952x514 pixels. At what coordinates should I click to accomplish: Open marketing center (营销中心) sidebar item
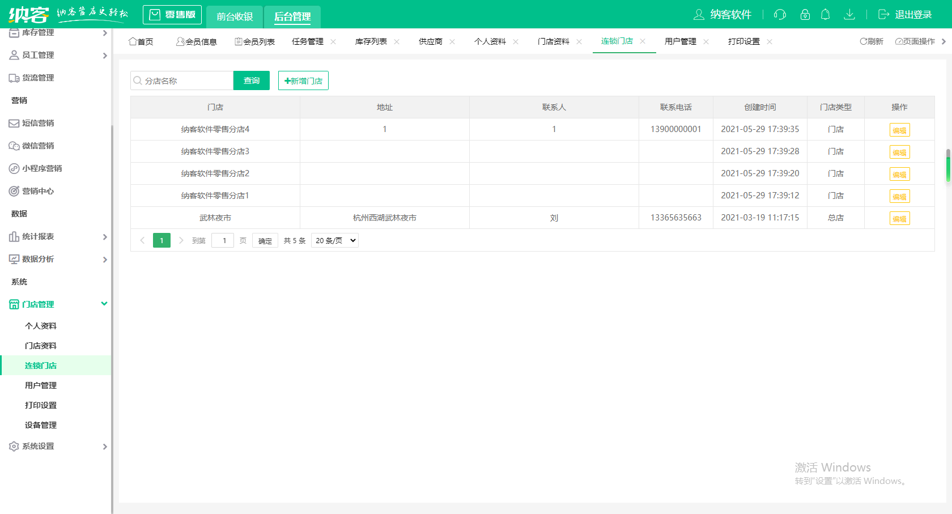point(38,191)
